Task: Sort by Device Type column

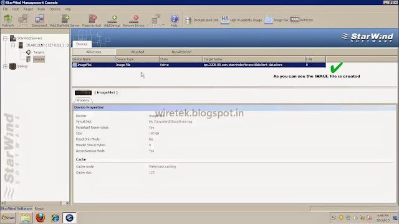Action: pyautogui.click(x=137, y=59)
